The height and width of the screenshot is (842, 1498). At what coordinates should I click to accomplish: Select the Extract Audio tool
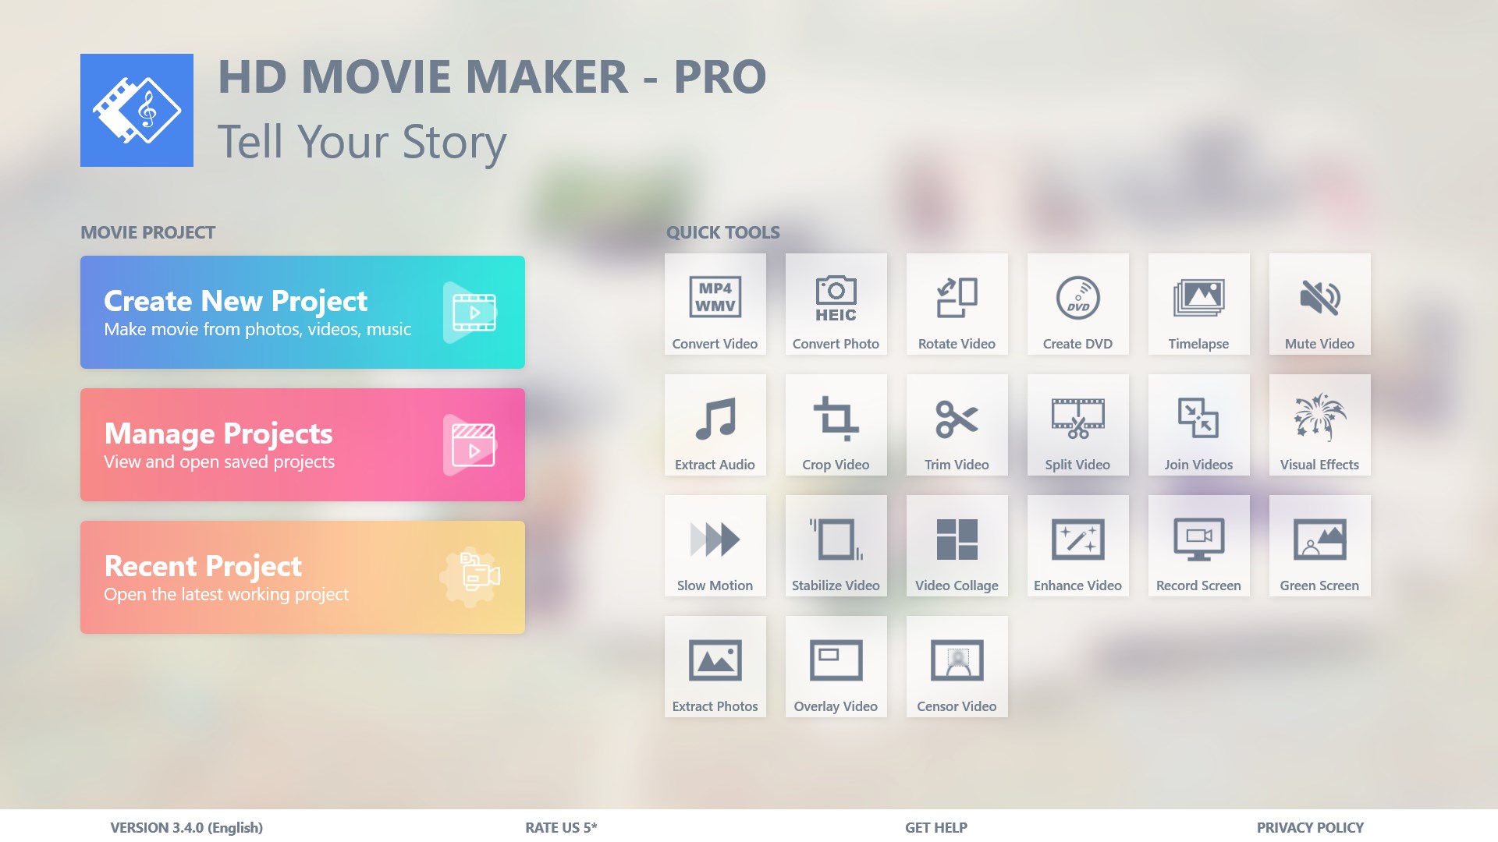pos(714,426)
